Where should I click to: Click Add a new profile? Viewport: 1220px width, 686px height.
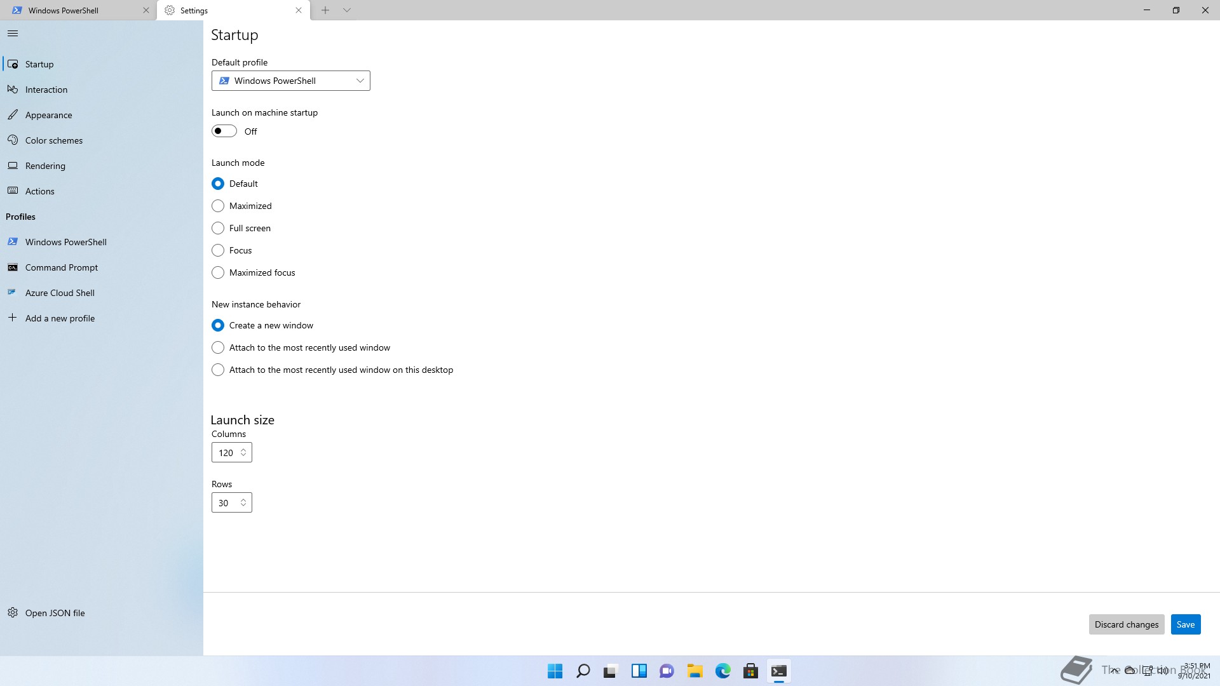click(102, 318)
